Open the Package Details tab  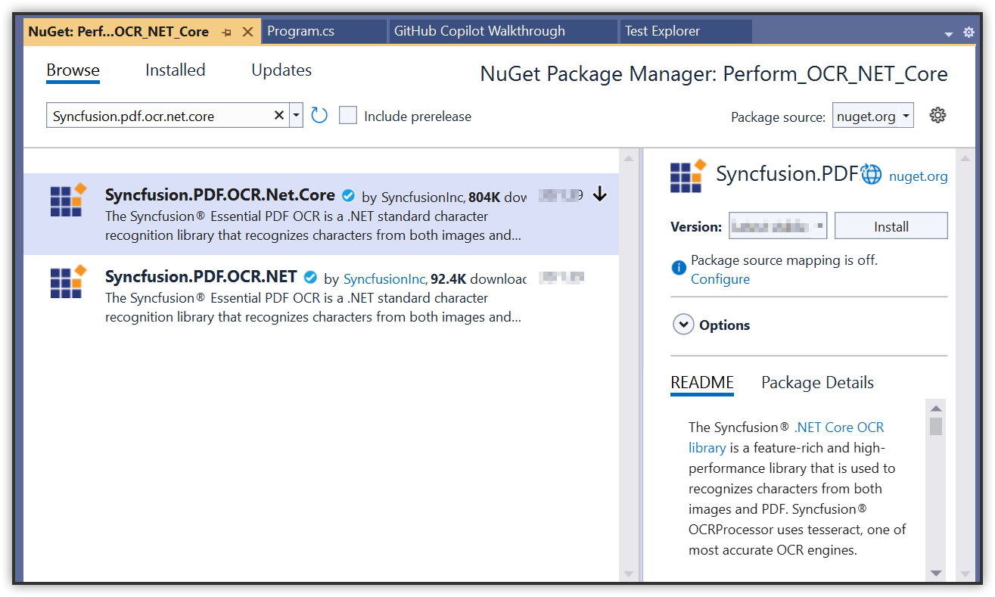tap(817, 382)
